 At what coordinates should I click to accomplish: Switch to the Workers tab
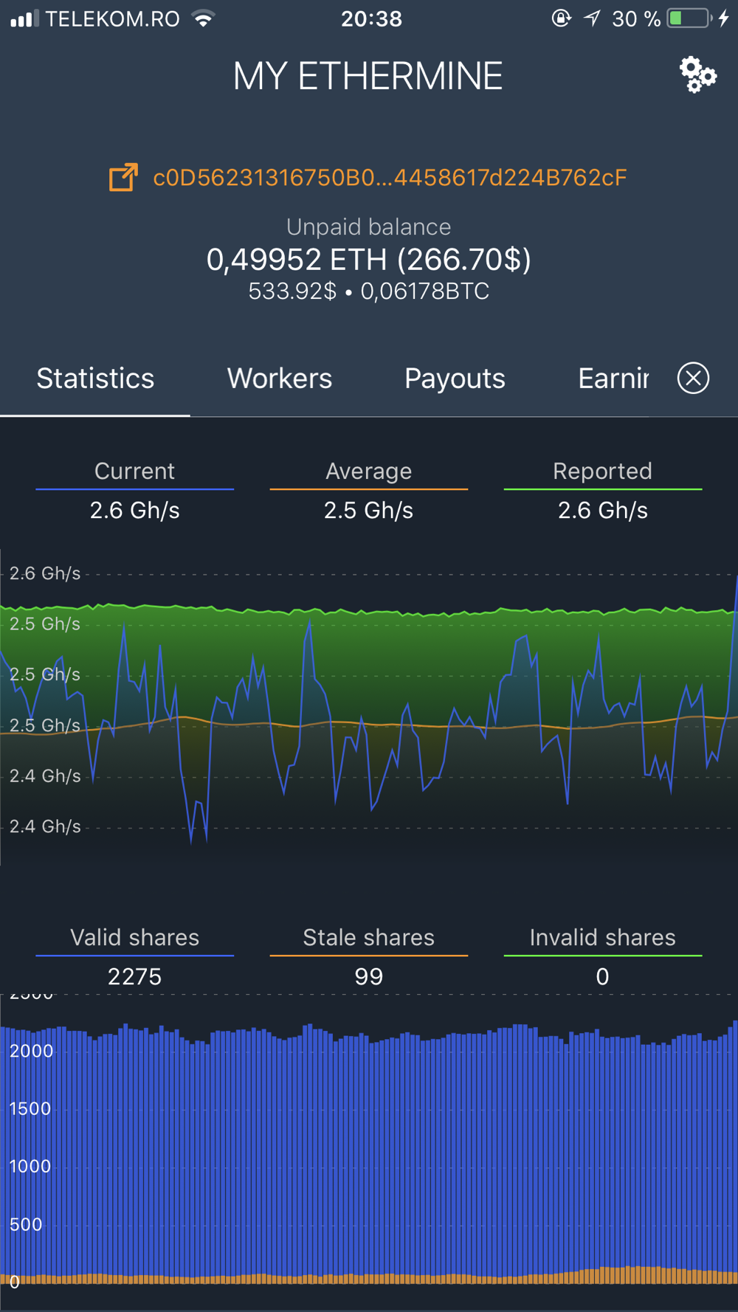coord(280,379)
